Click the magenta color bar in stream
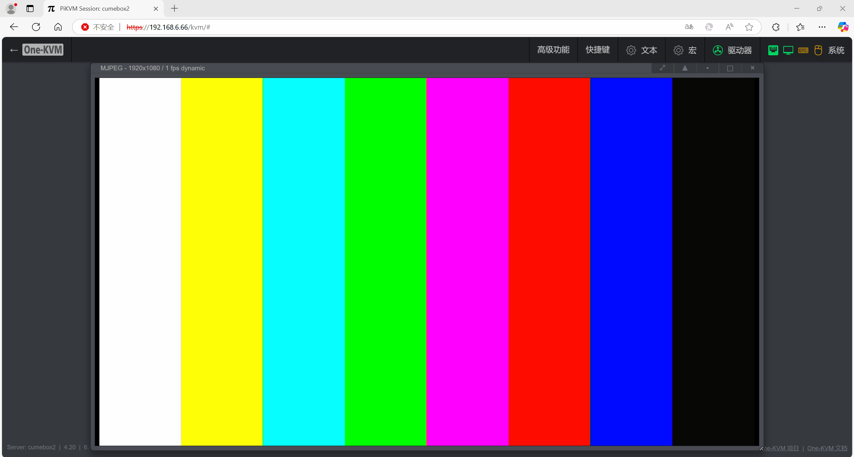This screenshot has height=457, width=854. (467, 261)
